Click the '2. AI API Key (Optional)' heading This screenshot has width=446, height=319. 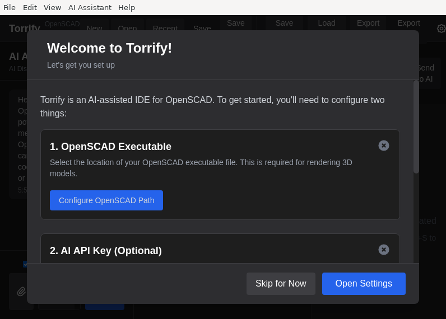pyautogui.click(x=105, y=251)
